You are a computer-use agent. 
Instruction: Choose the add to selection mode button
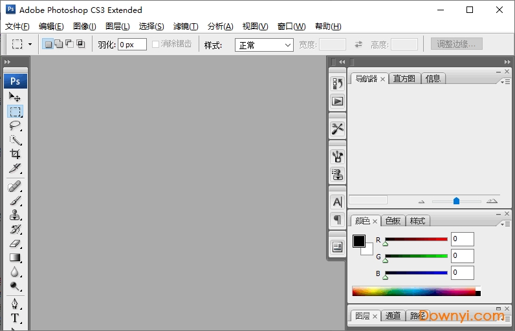point(58,45)
